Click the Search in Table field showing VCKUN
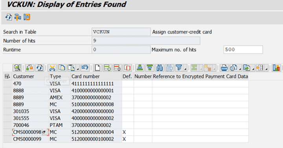 [121, 32]
